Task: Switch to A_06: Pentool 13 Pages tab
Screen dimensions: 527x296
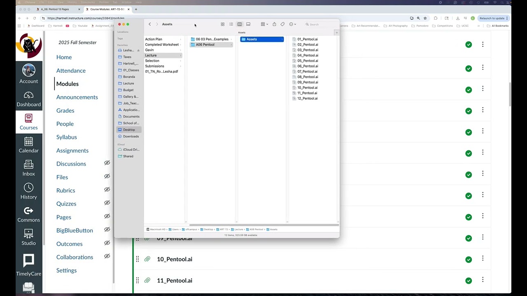Action: coord(58,9)
